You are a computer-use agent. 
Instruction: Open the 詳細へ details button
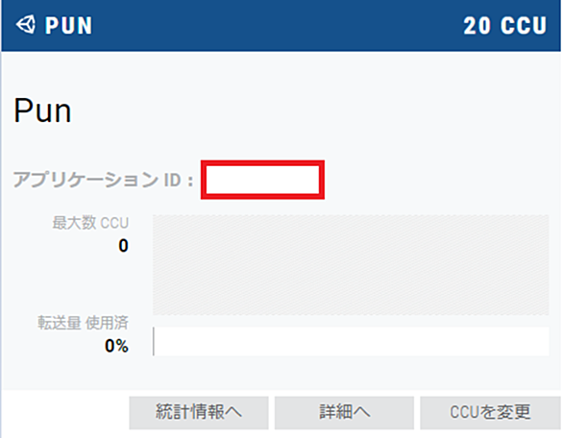tap(344, 412)
